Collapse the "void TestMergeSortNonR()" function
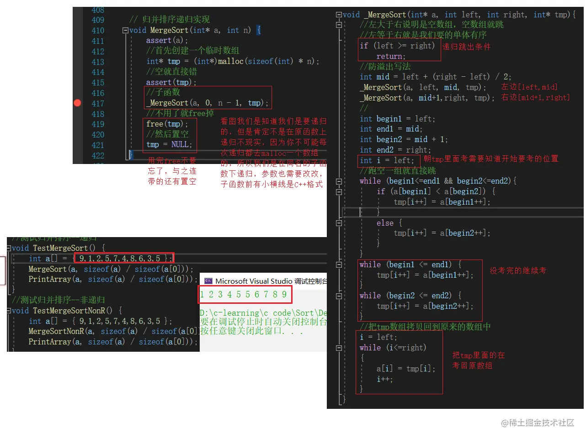This screenshot has width=586, height=439. (x=9, y=311)
